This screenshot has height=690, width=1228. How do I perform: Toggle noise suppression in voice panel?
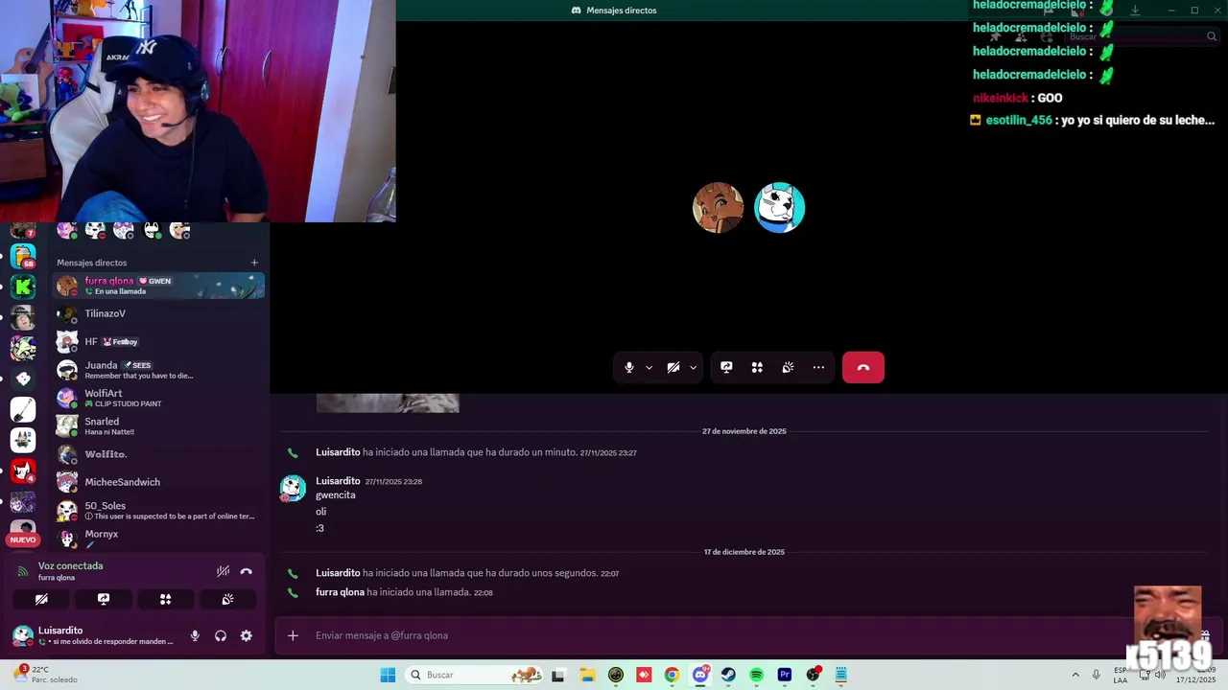point(223,571)
